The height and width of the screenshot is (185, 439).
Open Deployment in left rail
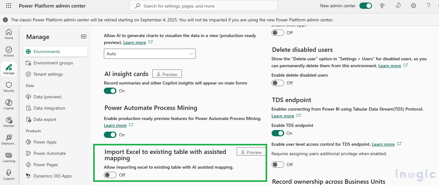(x=9, y=139)
